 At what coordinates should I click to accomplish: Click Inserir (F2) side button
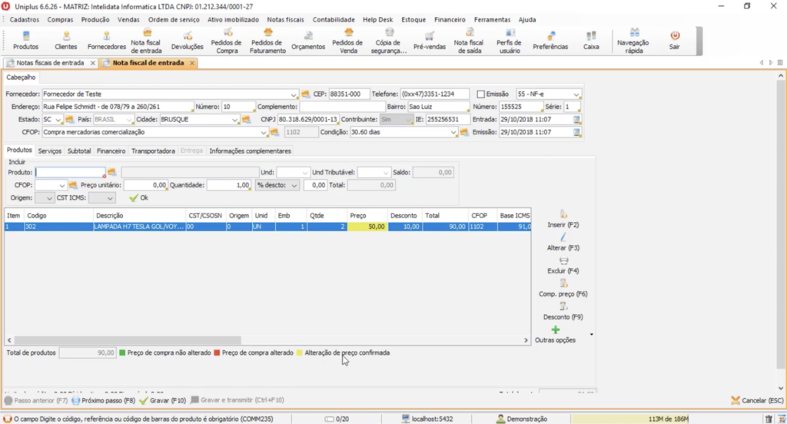(x=563, y=219)
